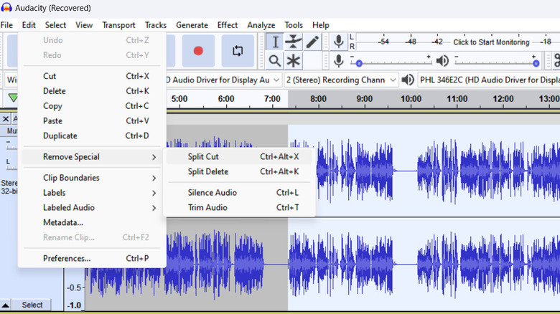The height and width of the screenshot is (314, 560).
Task: Open the Generate menu
Action: pos(192,25)
